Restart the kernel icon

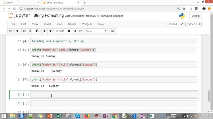tap(75, 31)
